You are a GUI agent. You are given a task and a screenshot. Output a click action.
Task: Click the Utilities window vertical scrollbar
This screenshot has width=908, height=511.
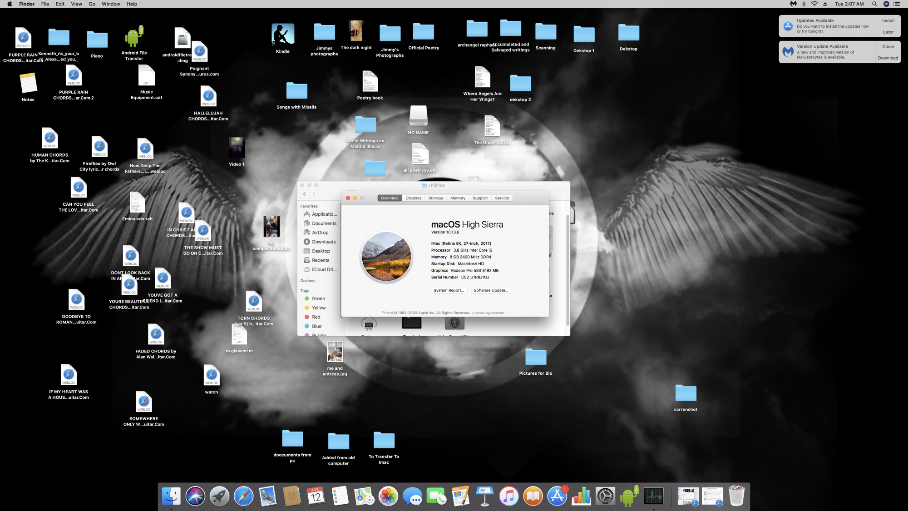coord(567,270)
